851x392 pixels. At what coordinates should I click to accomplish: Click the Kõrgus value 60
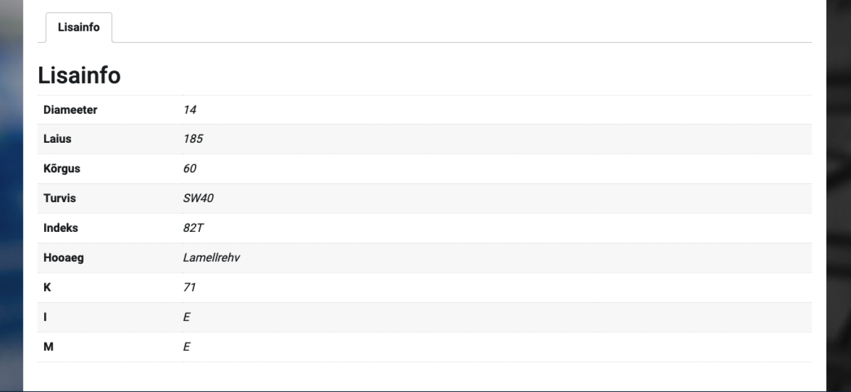190,169
